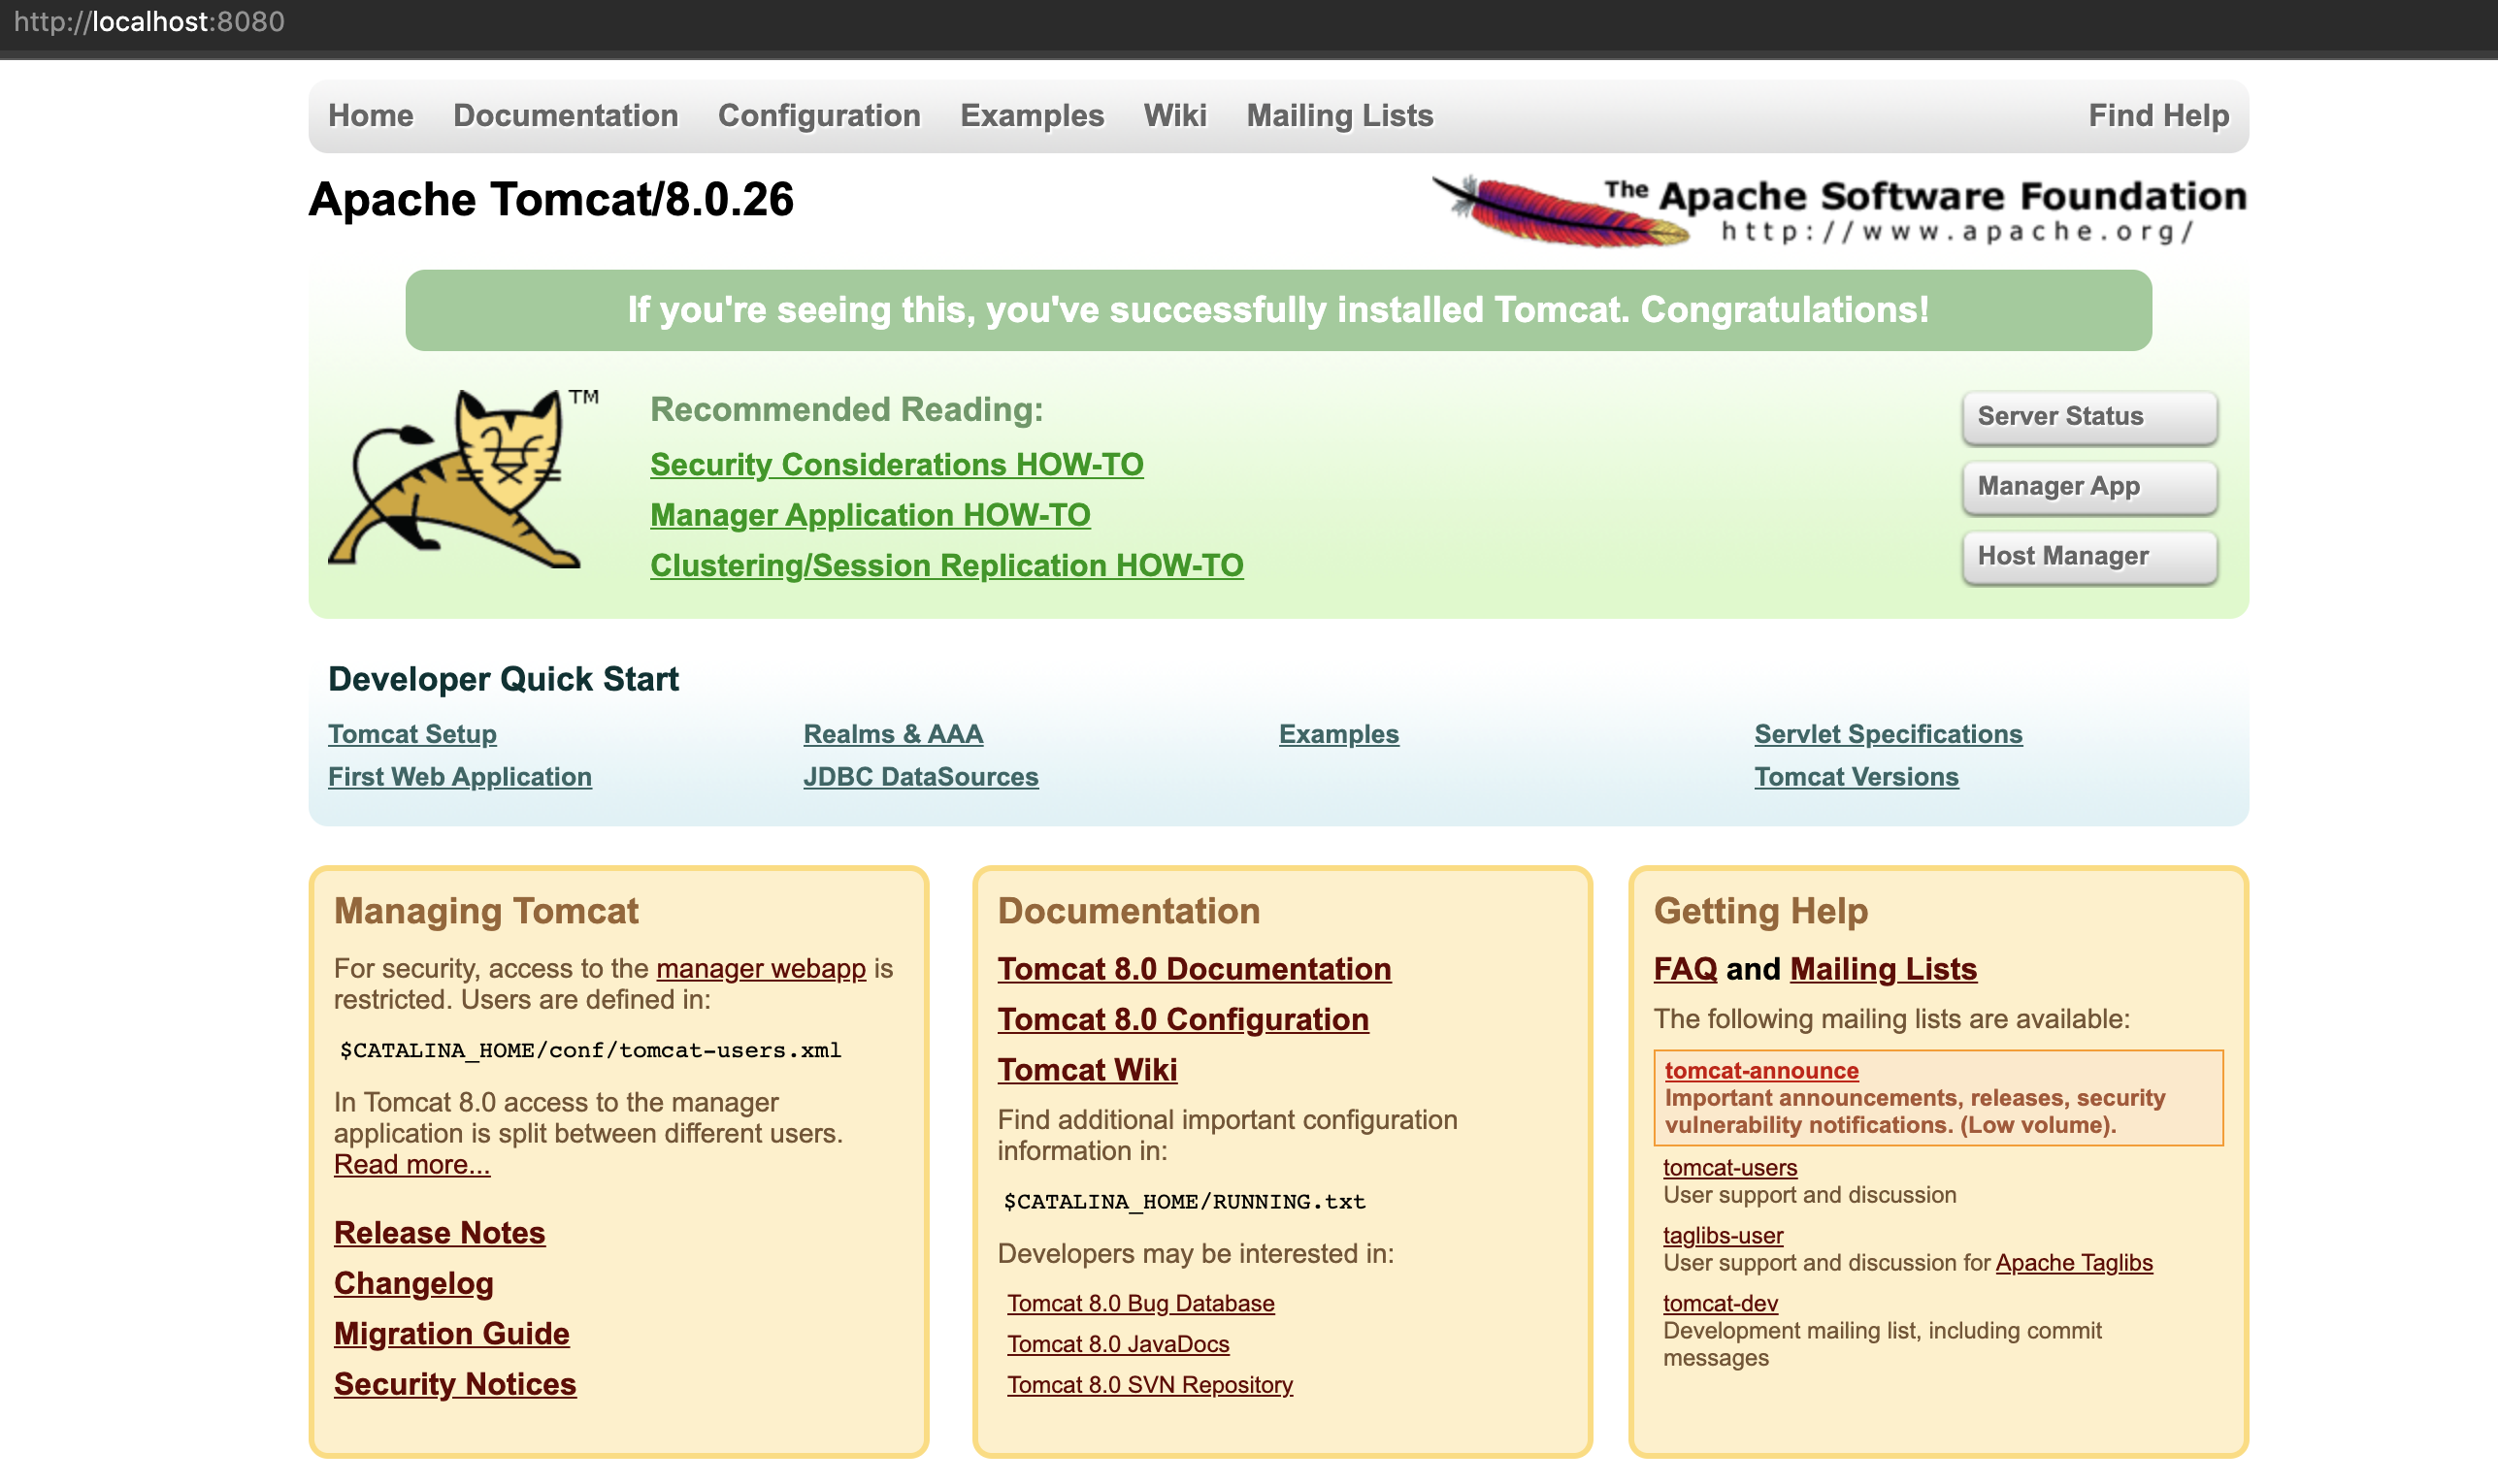Launch the Manager App
The image size is (2498, 1484).
click(2087, 486)
